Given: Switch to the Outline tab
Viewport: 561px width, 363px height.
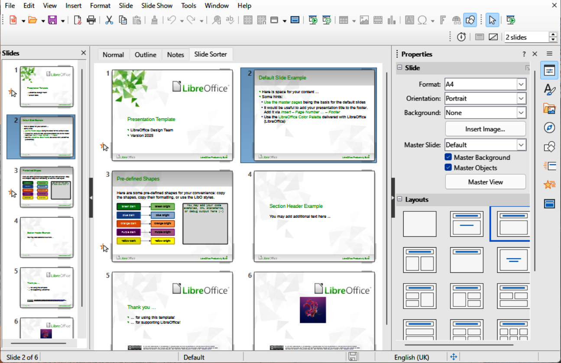Looking at the screenshot, I should click(x=146, y=55).
